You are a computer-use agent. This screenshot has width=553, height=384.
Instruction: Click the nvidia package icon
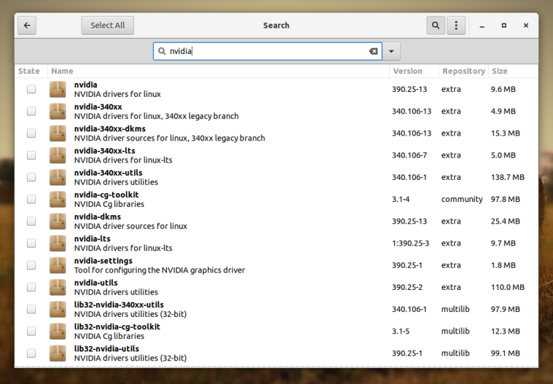tap(57, 89)
